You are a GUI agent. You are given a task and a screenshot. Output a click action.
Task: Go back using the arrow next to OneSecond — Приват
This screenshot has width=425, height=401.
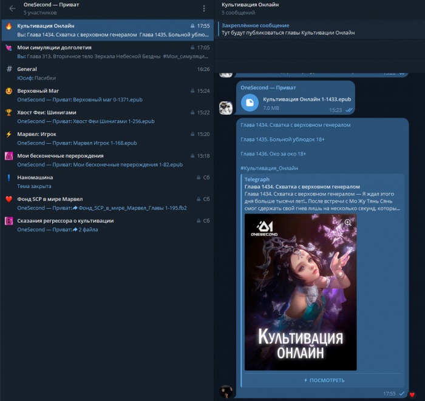point(12,8)
